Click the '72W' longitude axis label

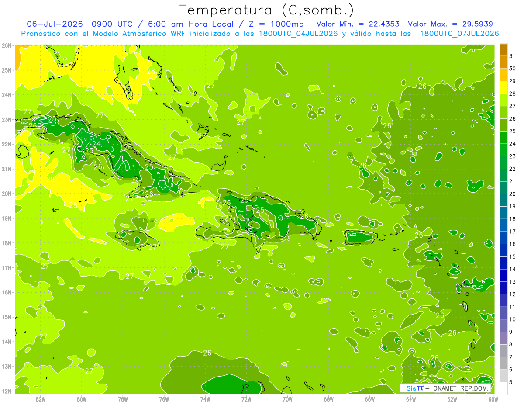click(246, 399)
